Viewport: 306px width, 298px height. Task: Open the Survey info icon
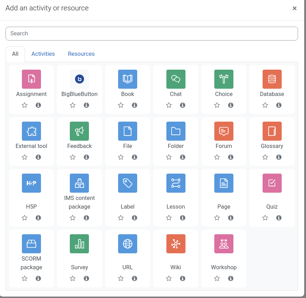tap(86, 278)
